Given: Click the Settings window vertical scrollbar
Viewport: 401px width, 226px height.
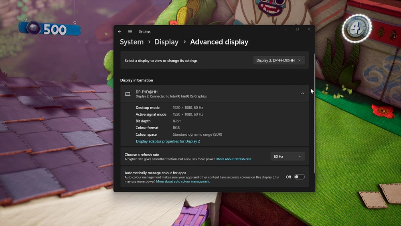Looking at the screenshot, I should point(314,112).
